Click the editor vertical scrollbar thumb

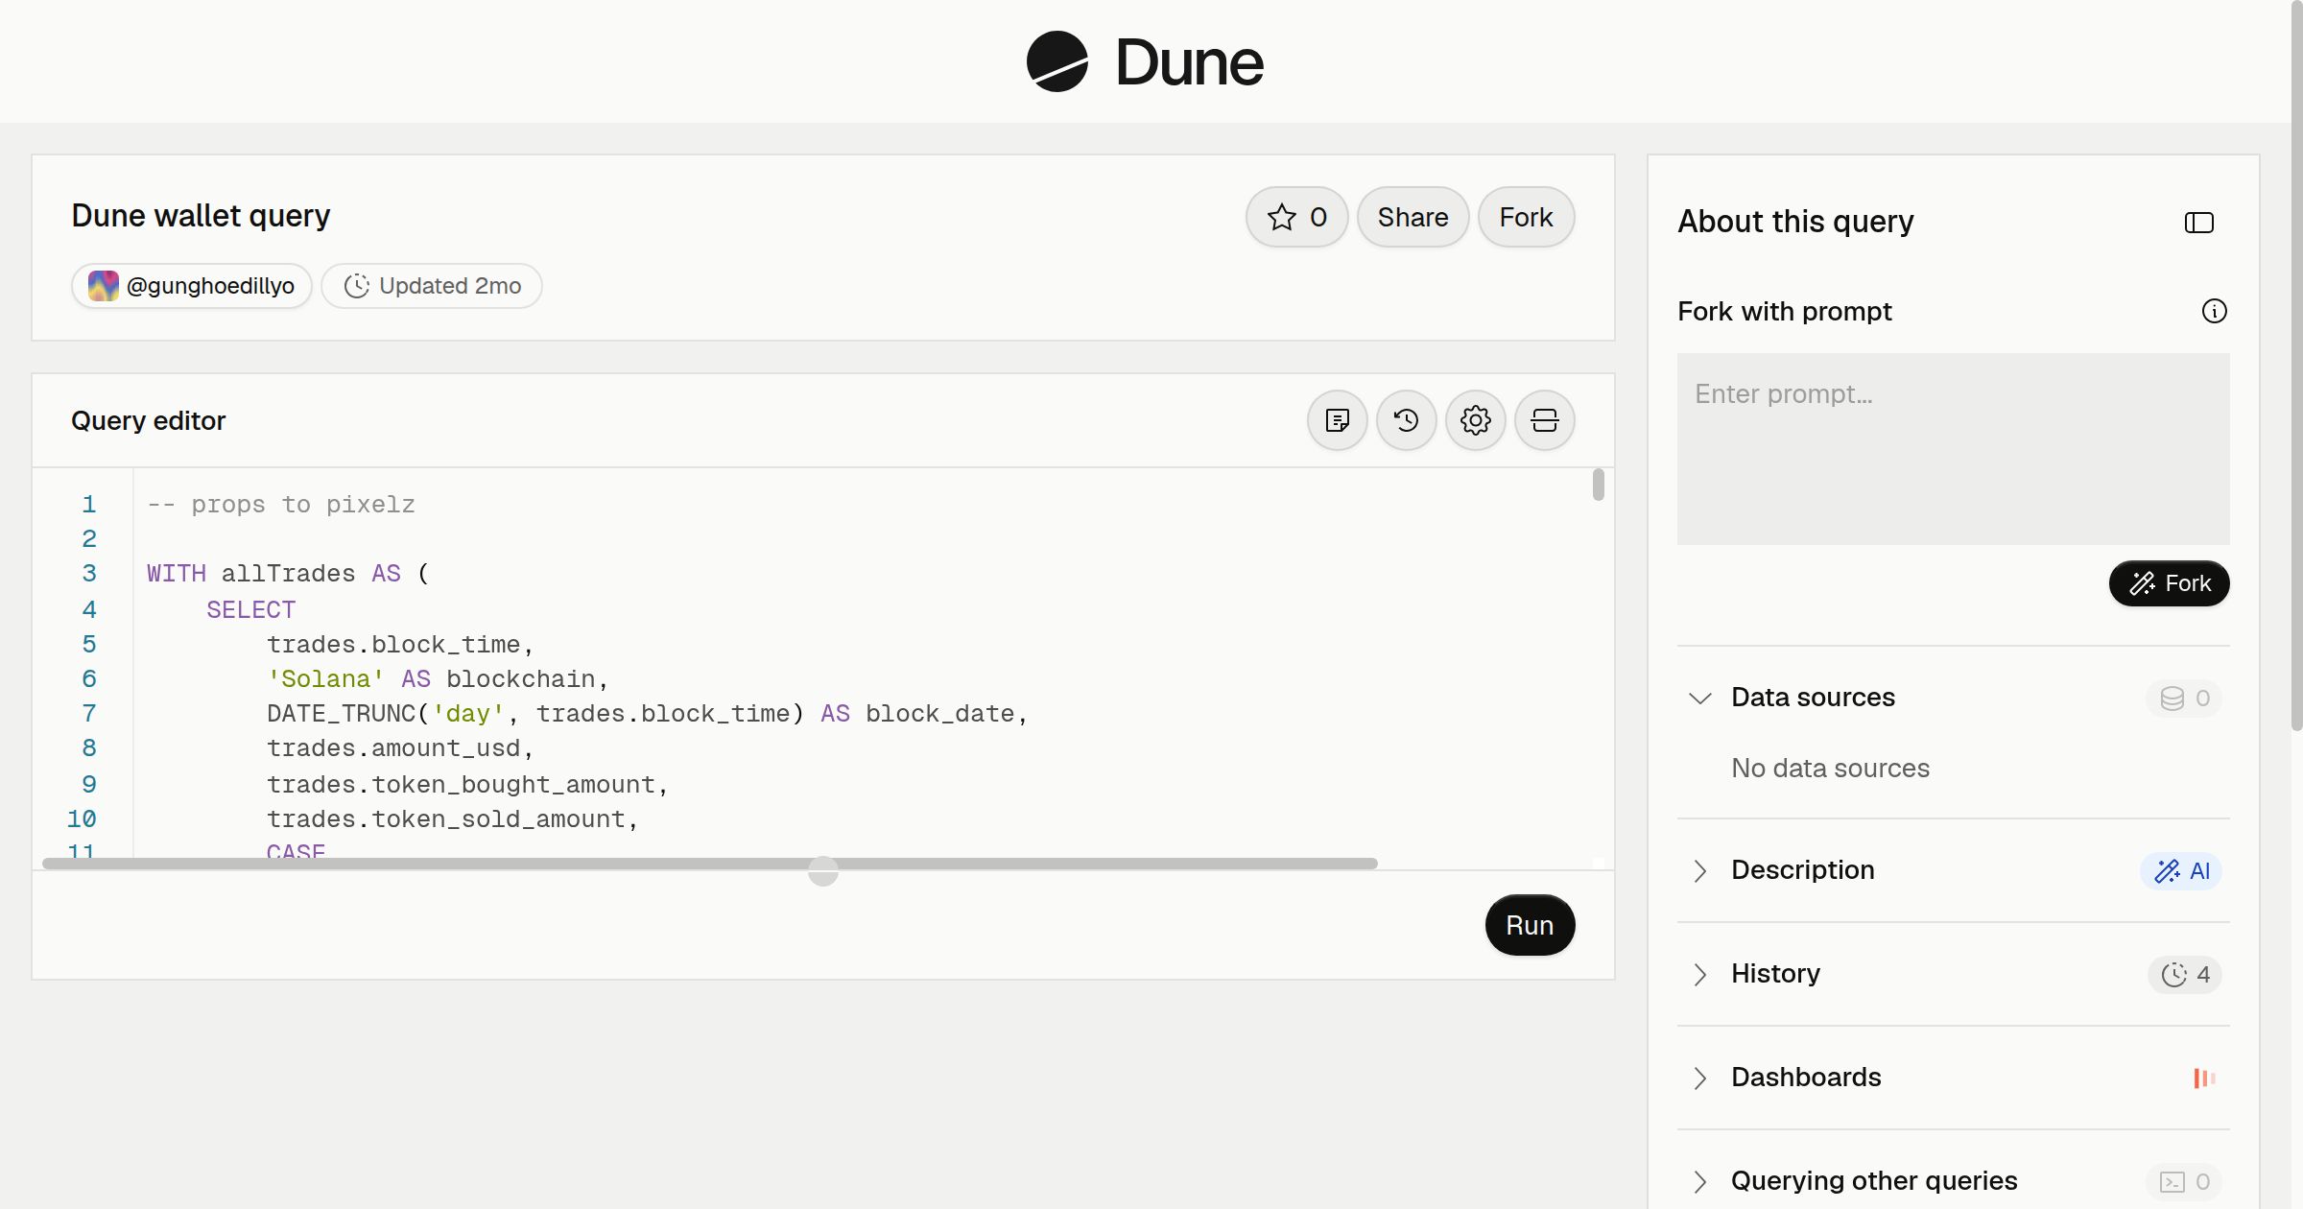click(x=1598, y=485)
